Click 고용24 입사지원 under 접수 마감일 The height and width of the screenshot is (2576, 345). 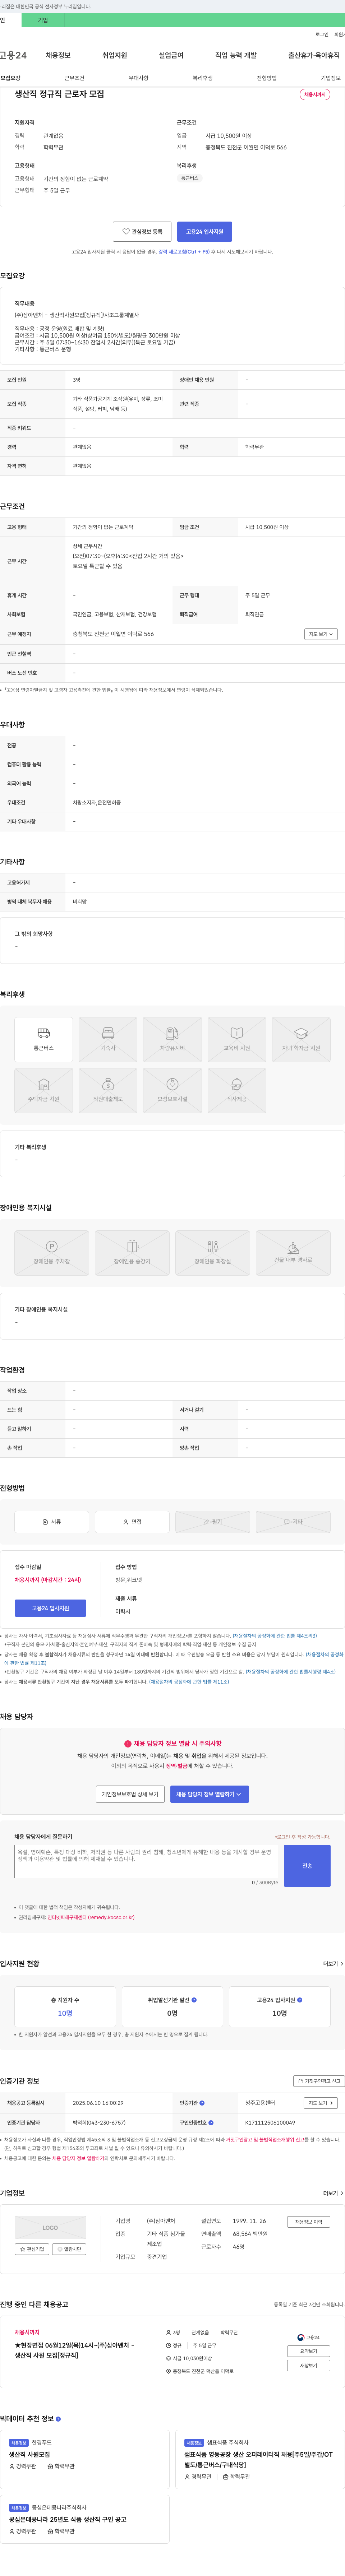[50, 1608]
